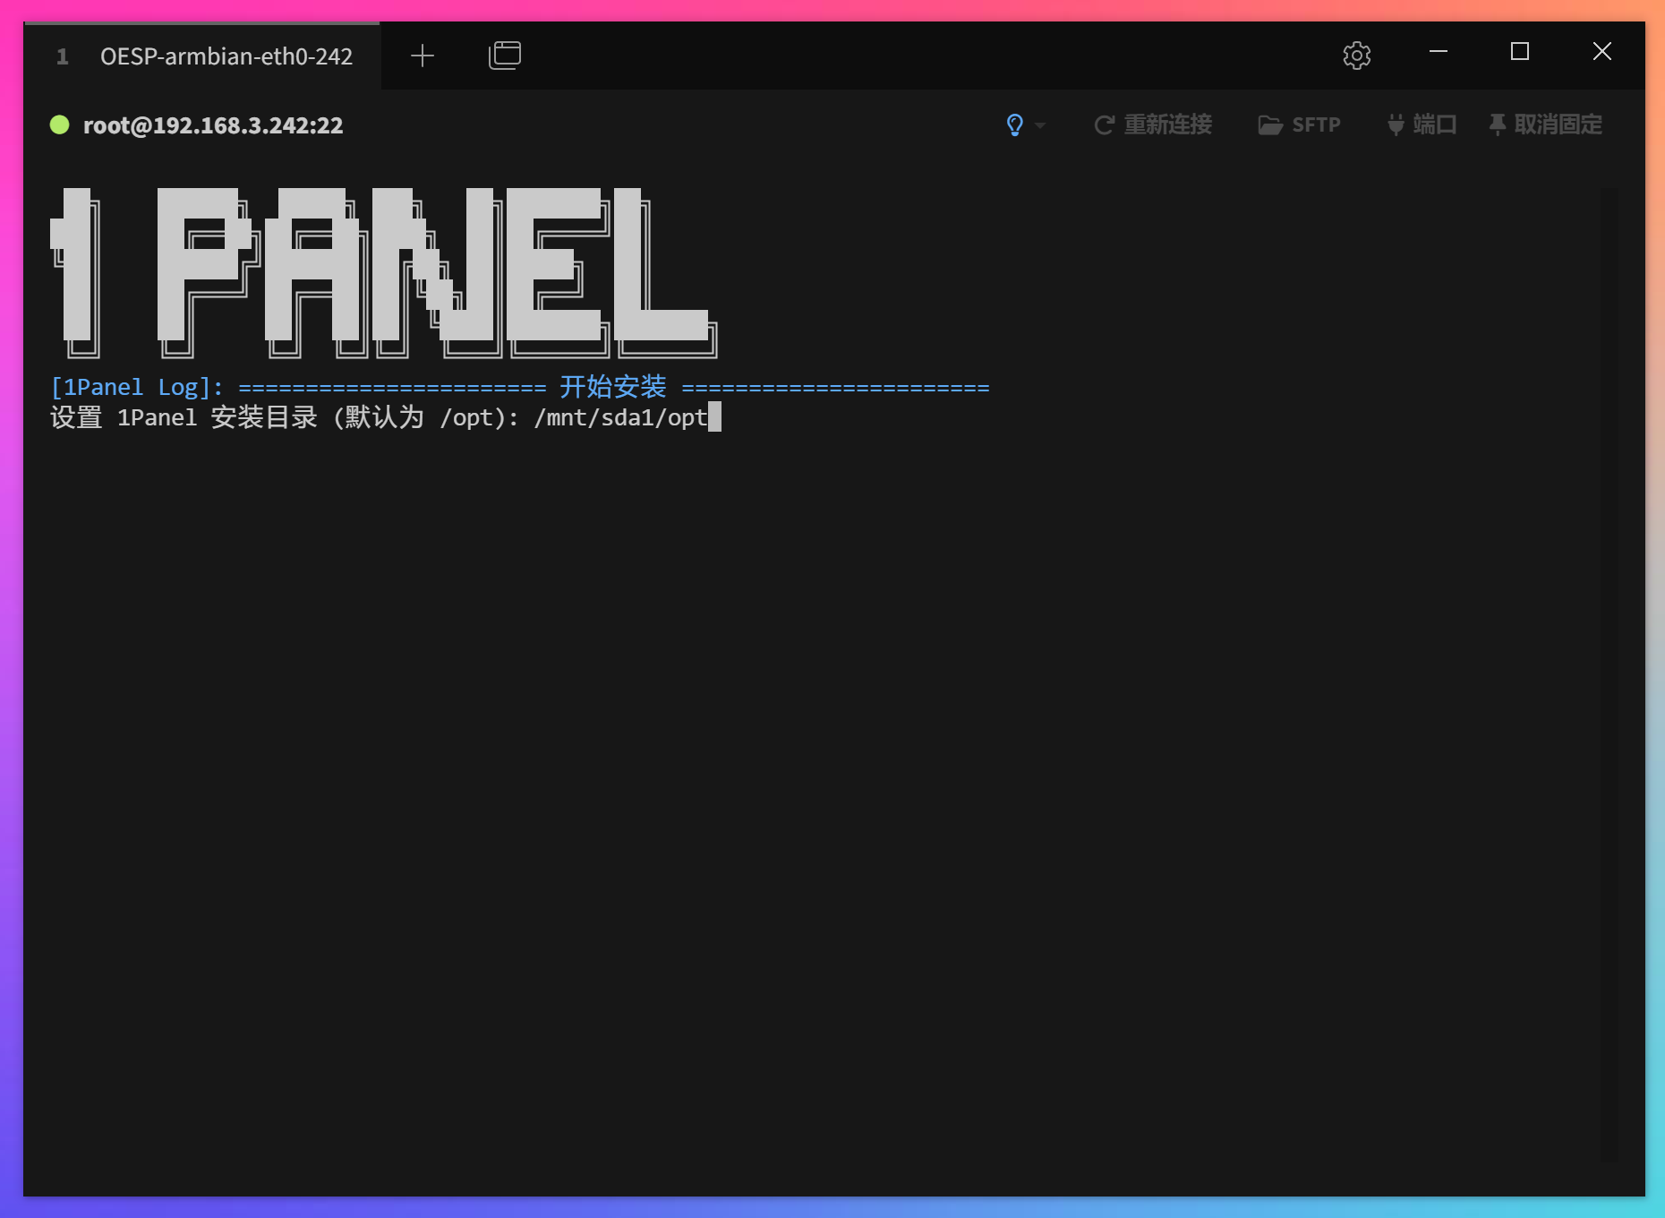Click the terminal cursor after /mnt/sda1/opt
Image resolution: width=1665 pixels, height=1218 pixels.
(714, 417)
